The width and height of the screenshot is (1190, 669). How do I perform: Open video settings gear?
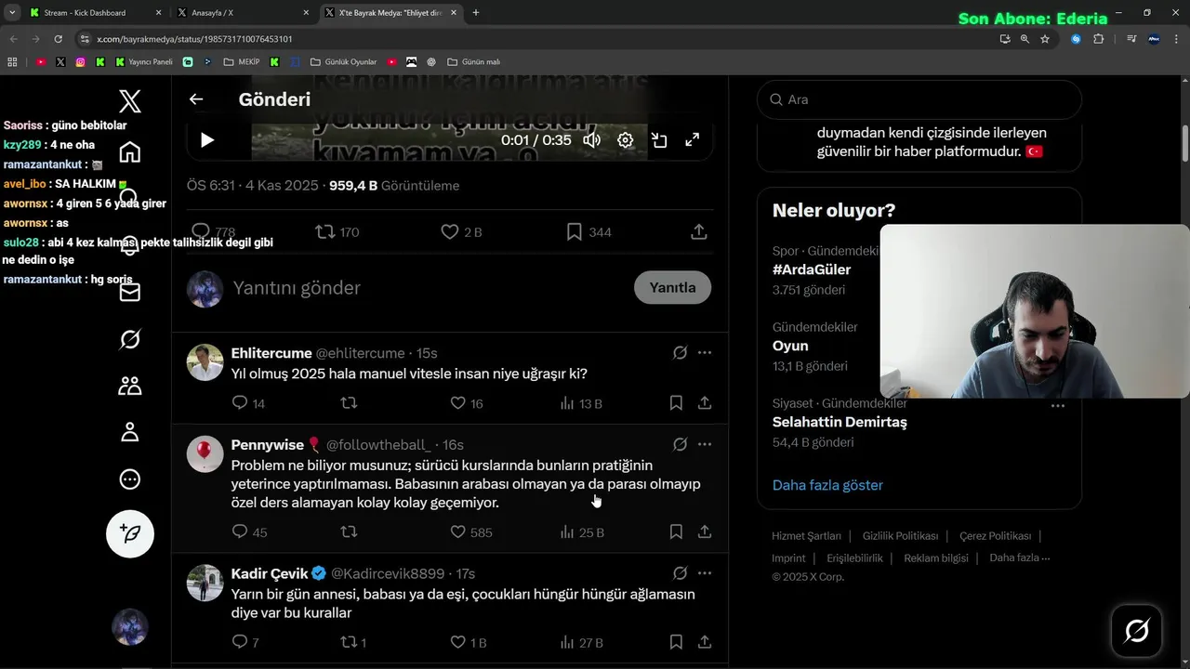click(626, 140)
